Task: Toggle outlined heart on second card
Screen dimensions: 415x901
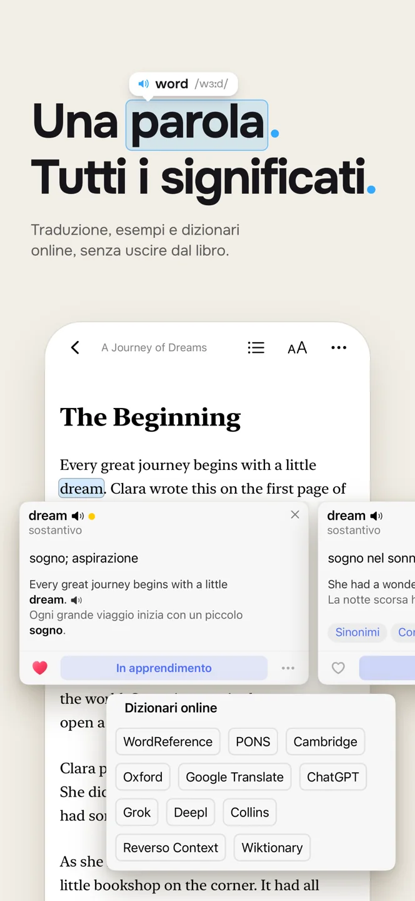Action: click(x=338, y=668)
